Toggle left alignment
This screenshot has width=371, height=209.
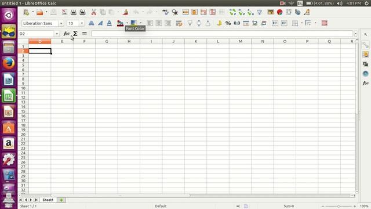[x=150, y=23]
